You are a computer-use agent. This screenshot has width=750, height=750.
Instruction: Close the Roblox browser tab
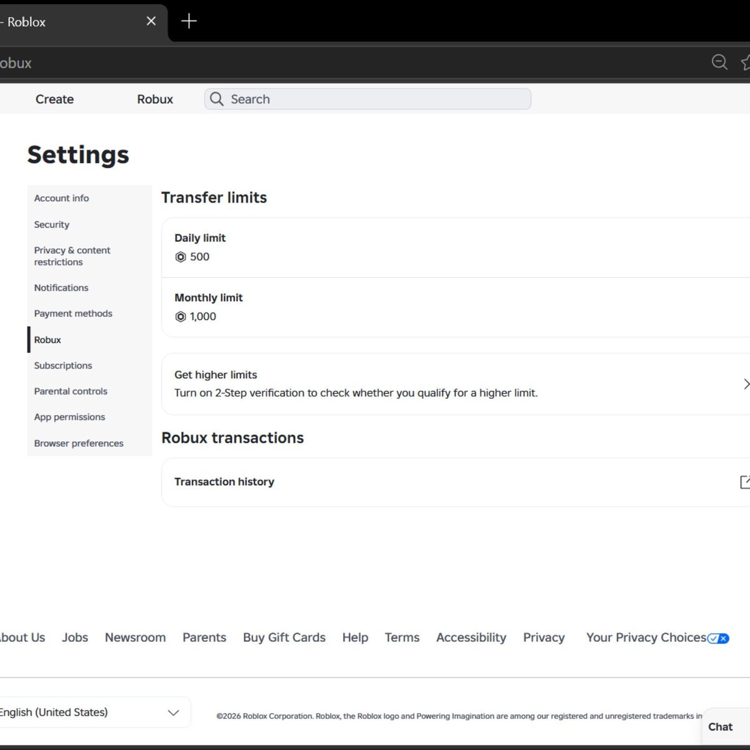pos(151,21)
